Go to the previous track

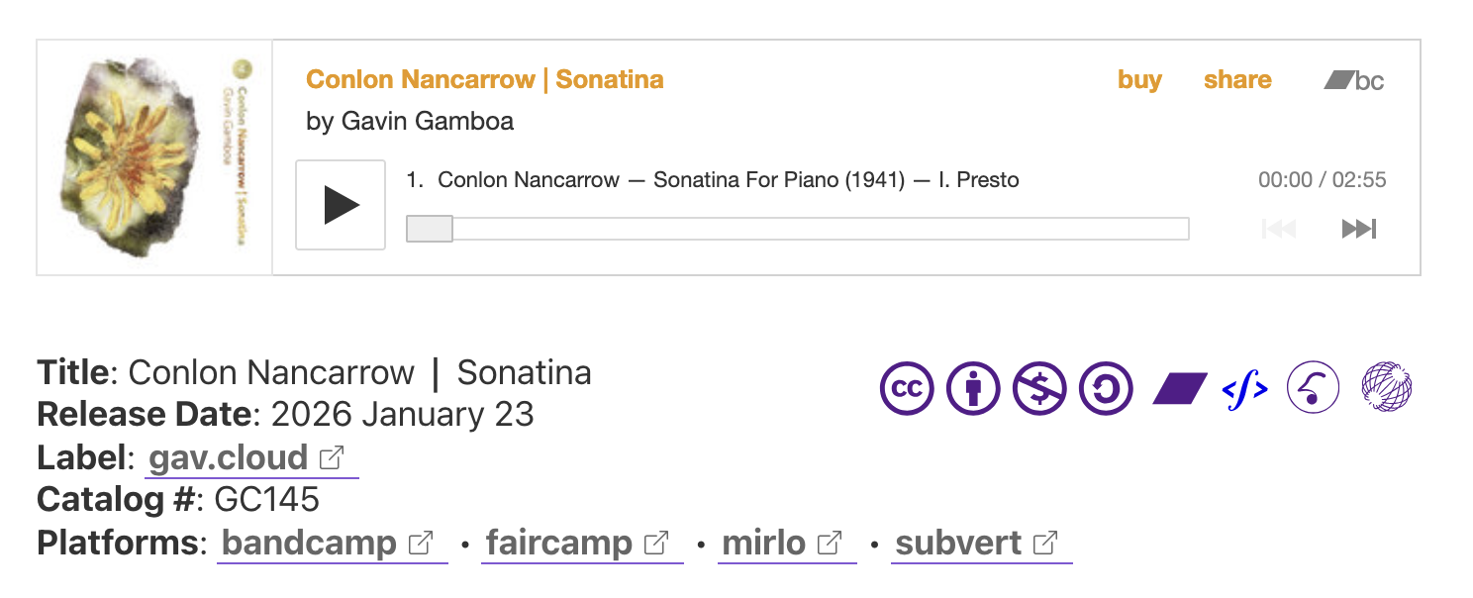point(1278,230)
